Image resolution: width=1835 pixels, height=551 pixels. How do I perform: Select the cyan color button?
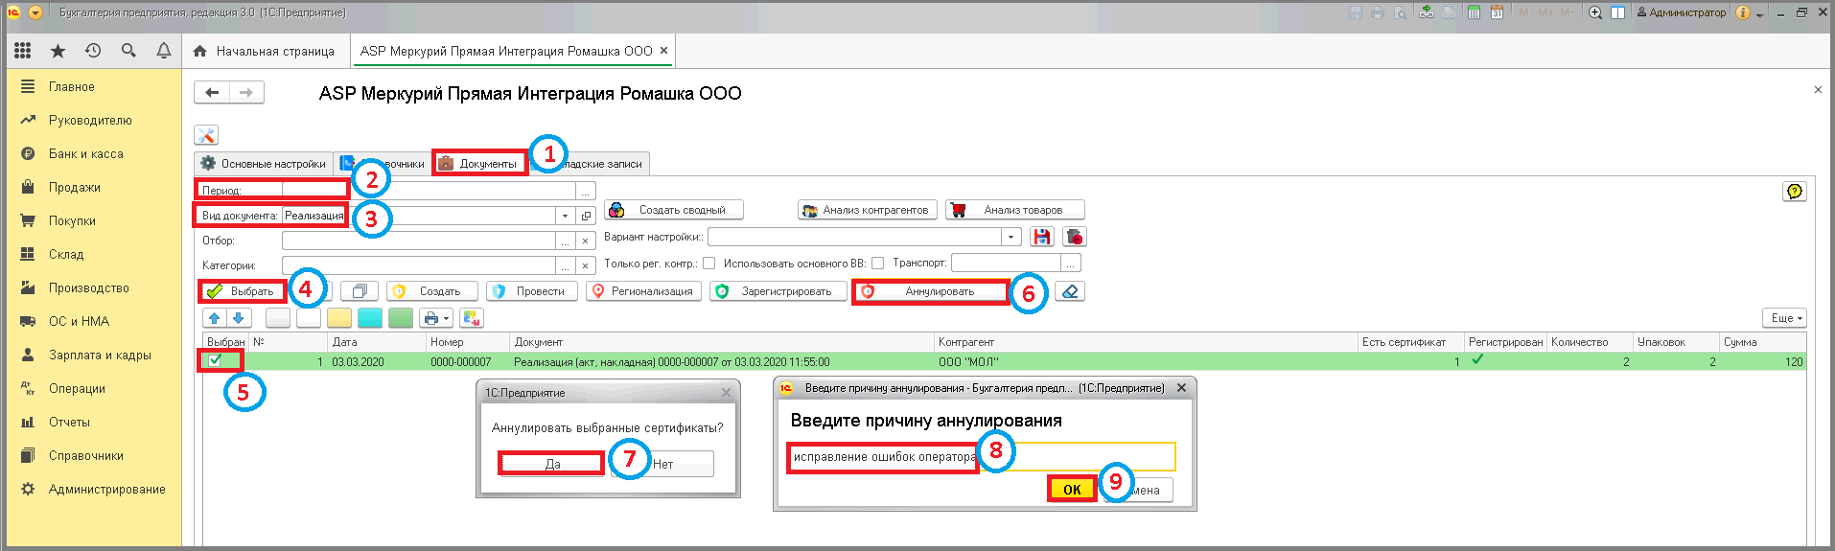(x=370, y=318)
